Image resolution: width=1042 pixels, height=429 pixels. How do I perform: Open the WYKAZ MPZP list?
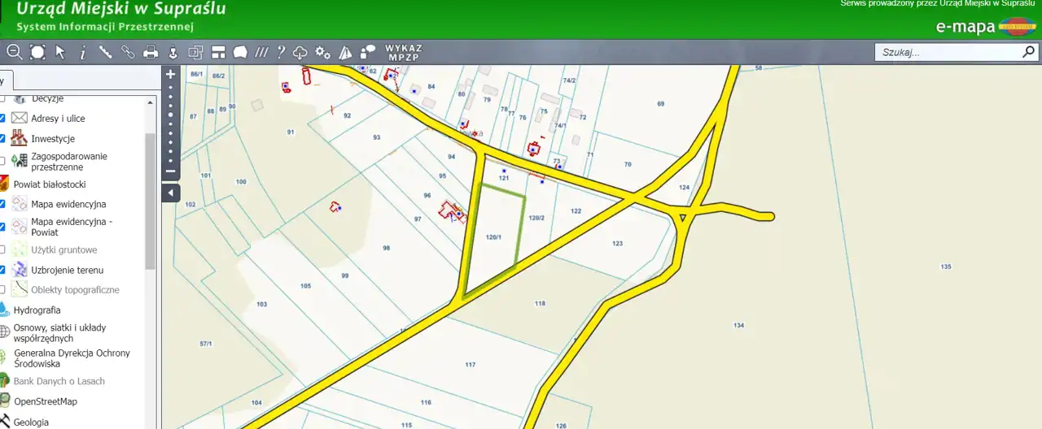click(403, 53)
